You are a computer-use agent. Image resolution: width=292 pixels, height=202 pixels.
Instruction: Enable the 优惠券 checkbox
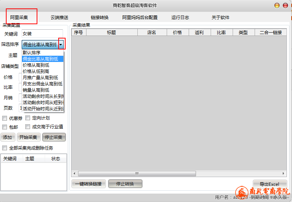click(4, 118)
